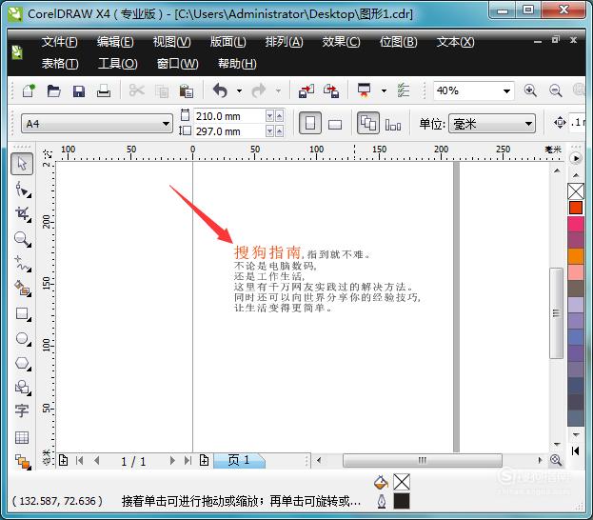The image size is (593, 520).
Task: Click the Undo arrow icon
Action: [x=220, y=90]
